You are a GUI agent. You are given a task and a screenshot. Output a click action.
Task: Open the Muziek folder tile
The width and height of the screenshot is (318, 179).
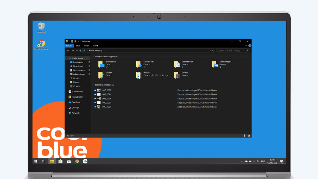point(105,75)
